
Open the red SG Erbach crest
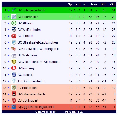click(x=14, y=36)
